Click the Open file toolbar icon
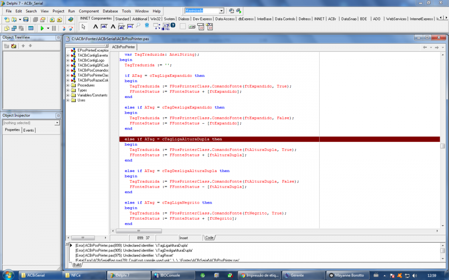449x280 pixels. 14,20
